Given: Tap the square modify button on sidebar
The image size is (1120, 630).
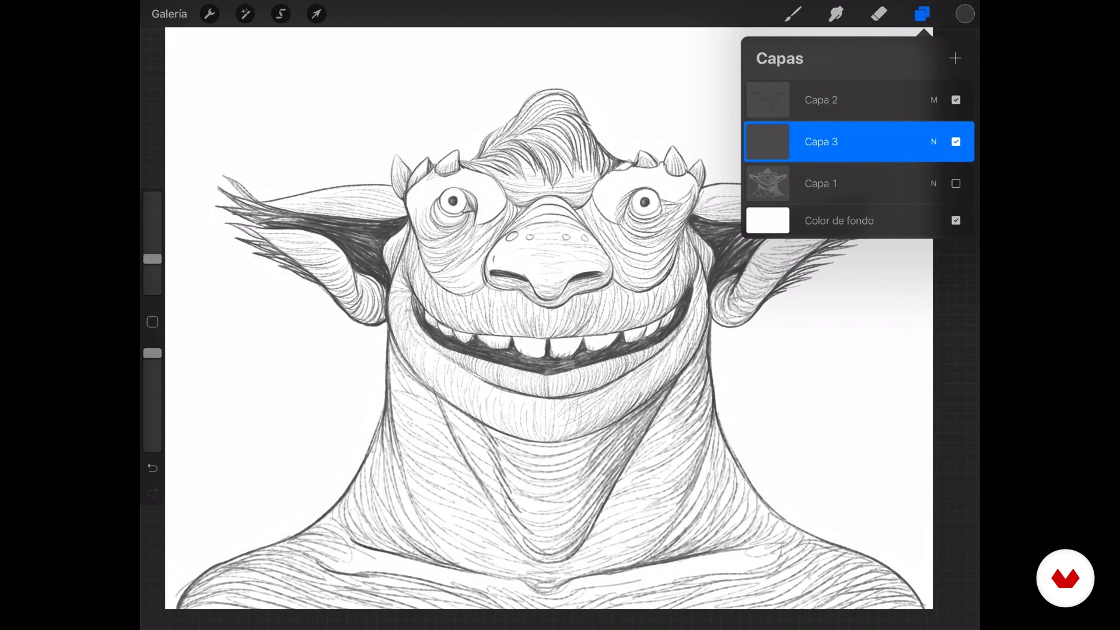Looking at the screenshot, I should [152, 322].
